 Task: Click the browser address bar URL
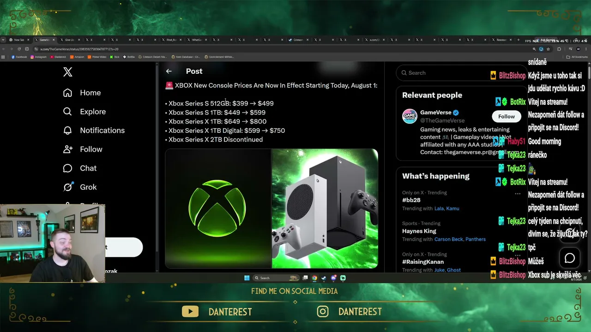pos(79,49)
